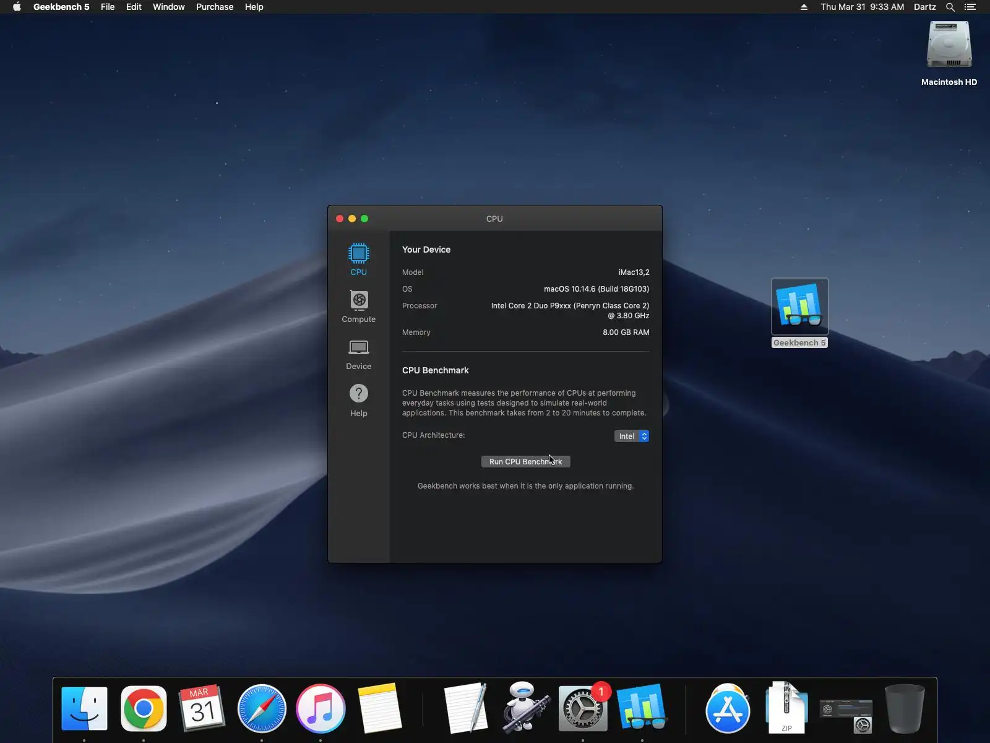990x743 pixels.
Task: Show the Device information section
Action: [x=358, y=354]
